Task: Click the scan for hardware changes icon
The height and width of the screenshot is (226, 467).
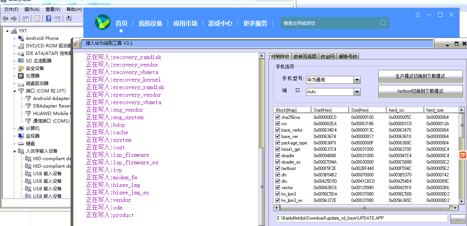Action: click(69, 18)
